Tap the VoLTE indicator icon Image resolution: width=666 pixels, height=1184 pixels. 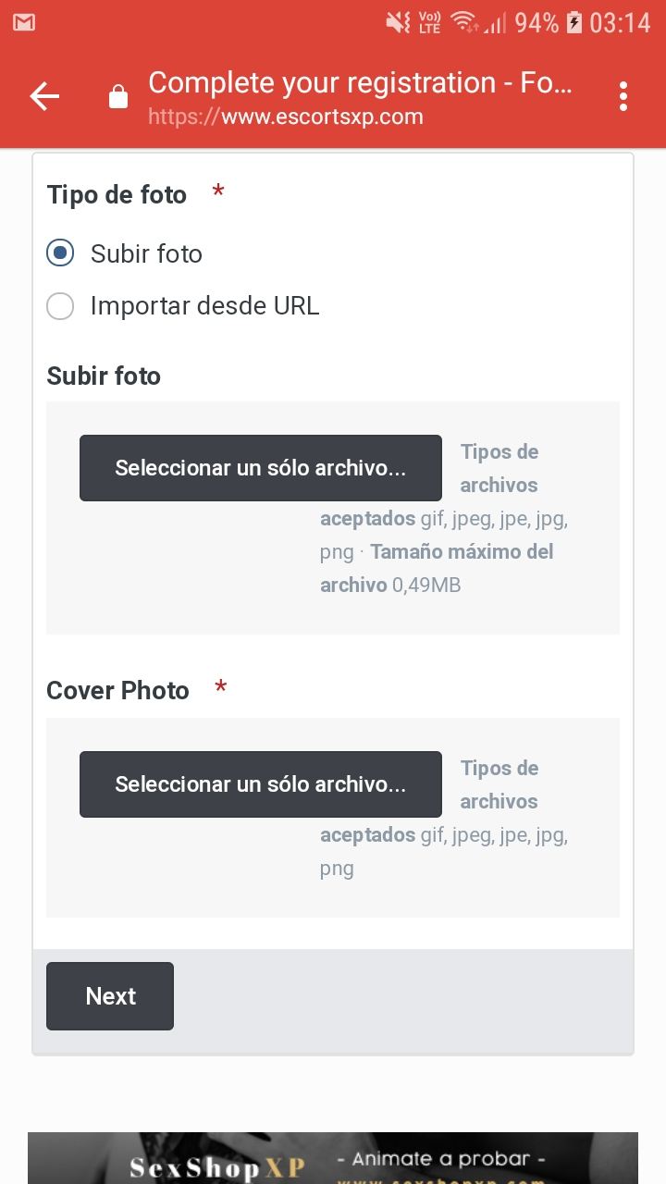click(x=430, y=22)
